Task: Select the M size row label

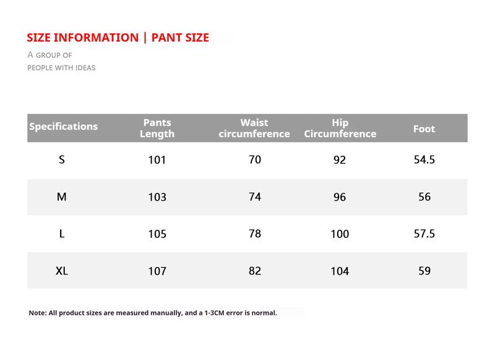Action: pyautogui.click(x=61, y=197)
